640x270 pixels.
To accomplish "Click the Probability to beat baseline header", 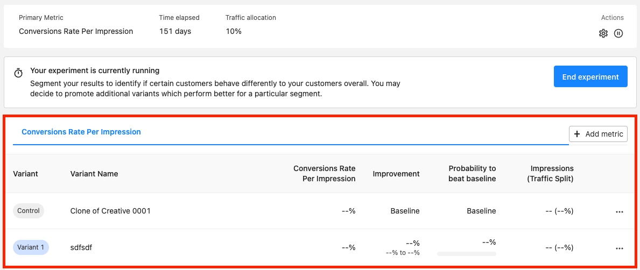I will tap(472, 173).
